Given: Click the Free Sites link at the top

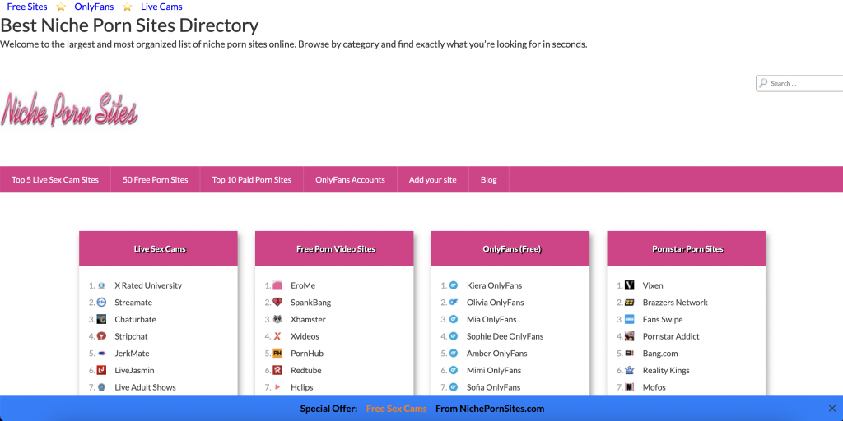Looking at the screenshot, I should (27, 7).
